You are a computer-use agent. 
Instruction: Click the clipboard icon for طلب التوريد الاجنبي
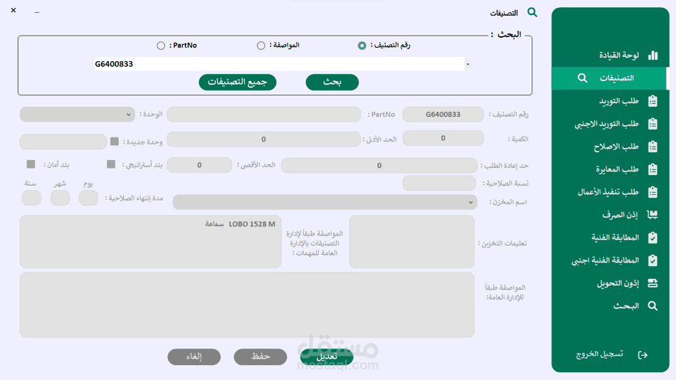(653, 124)
